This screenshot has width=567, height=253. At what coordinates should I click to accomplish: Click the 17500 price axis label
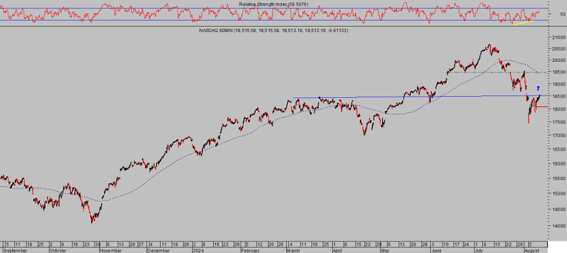pyautogui.click(x=558, y=122)
